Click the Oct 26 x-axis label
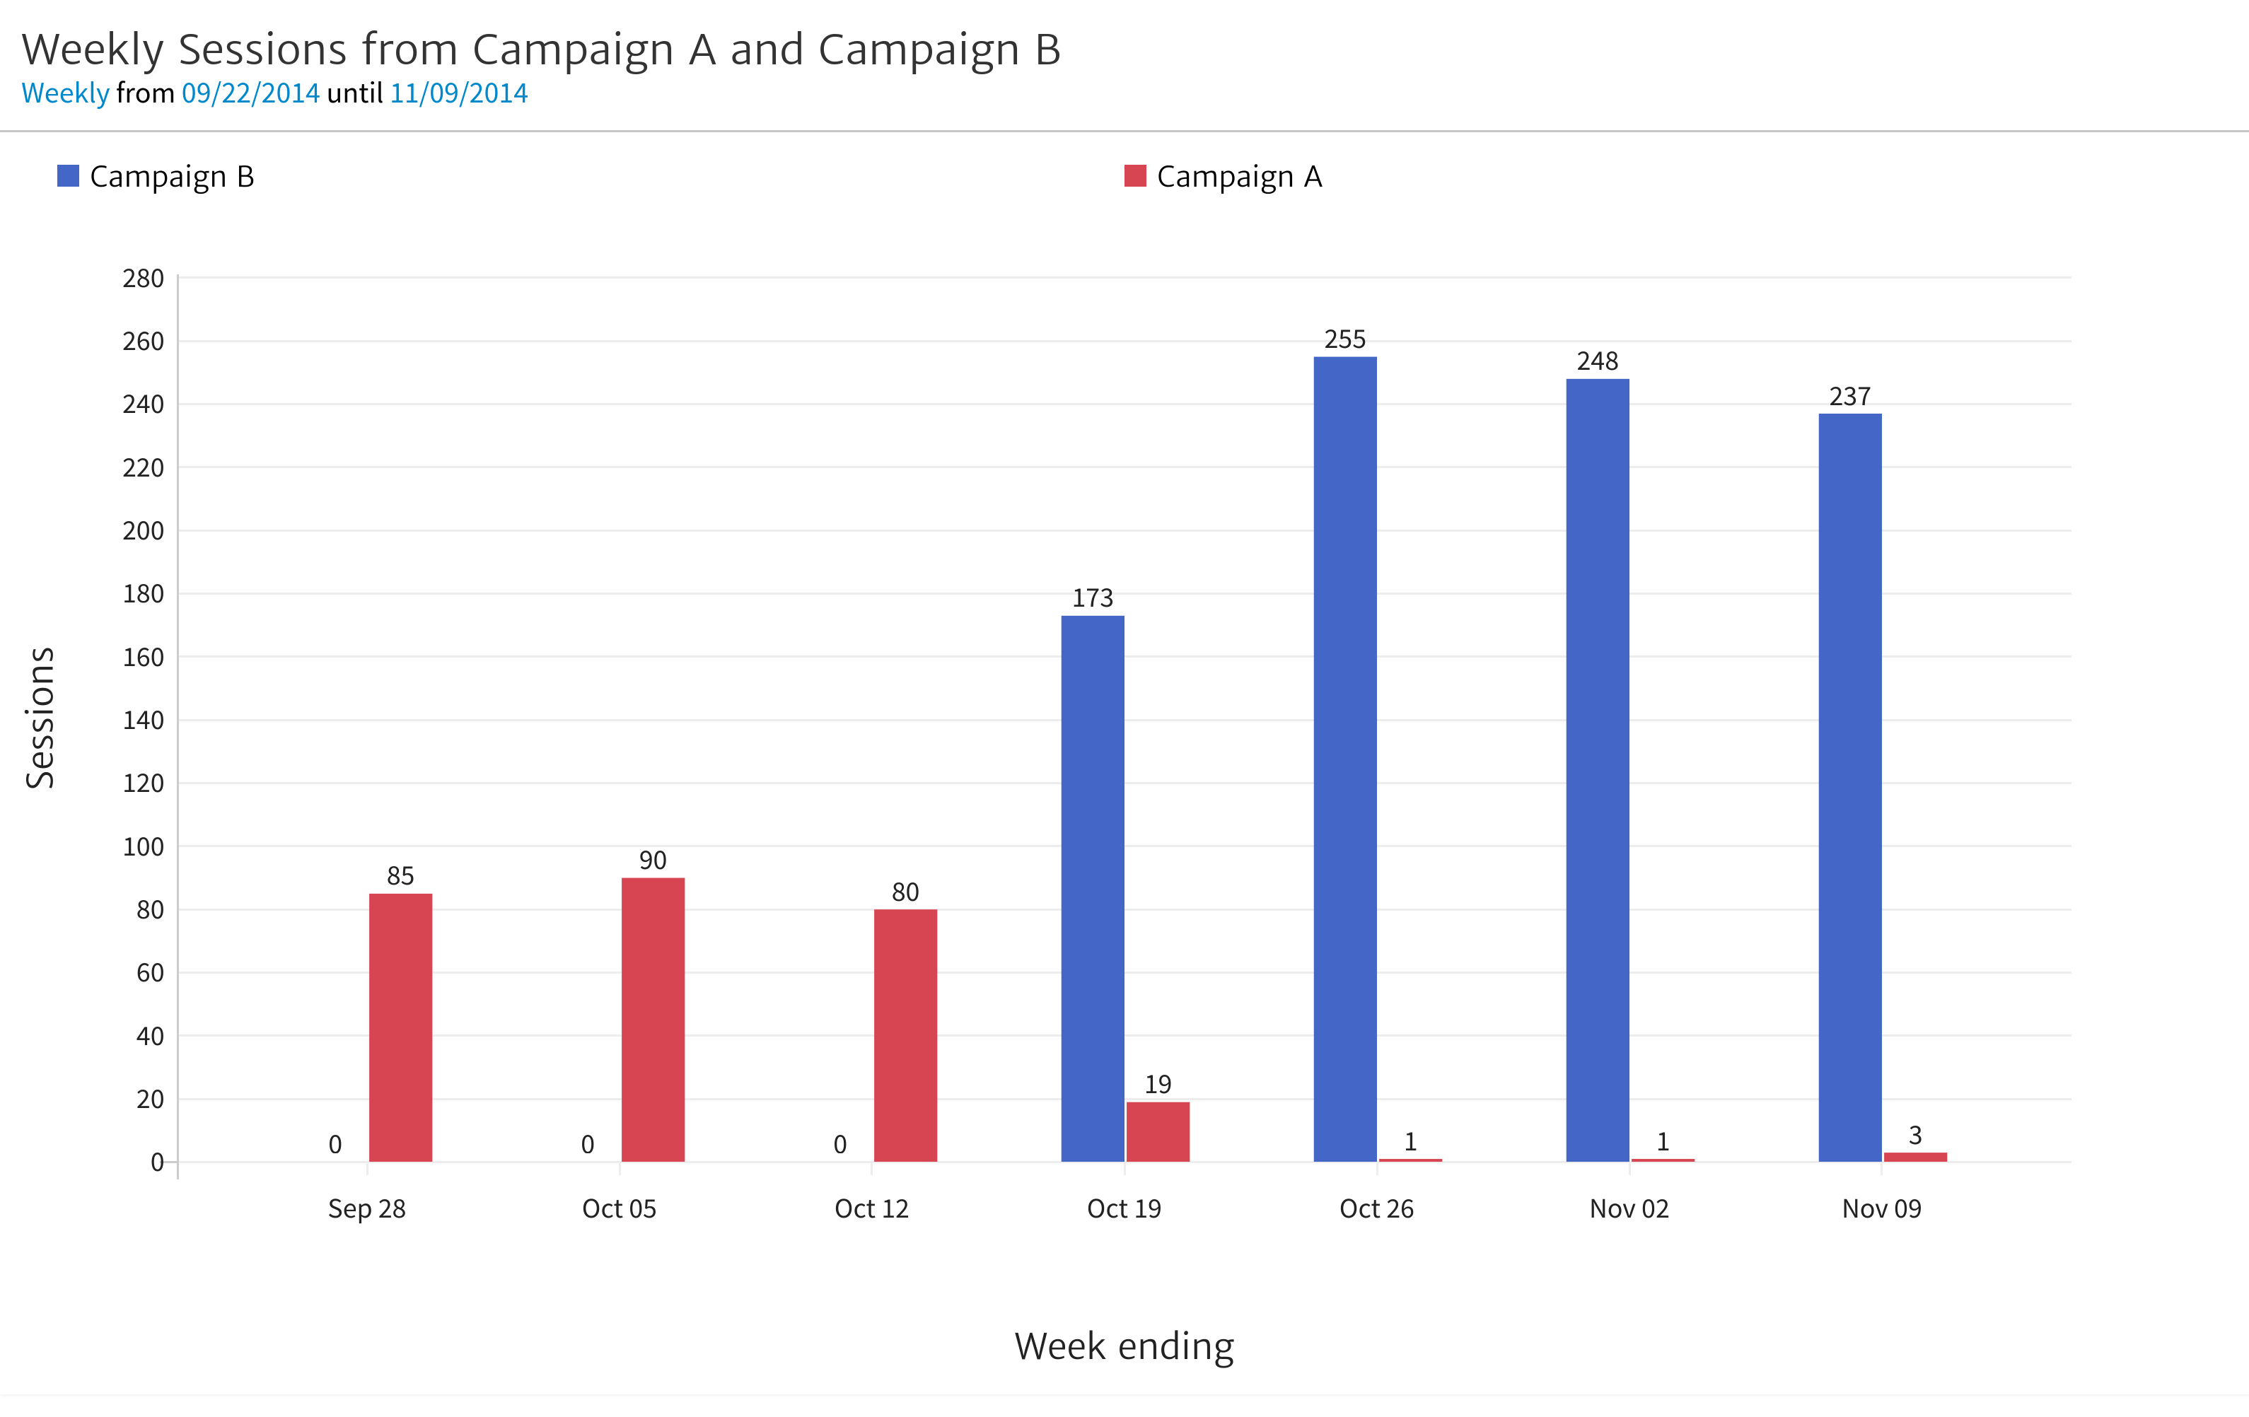This screenshot has width=2249, height=1417. (x=1377, y=1208)
